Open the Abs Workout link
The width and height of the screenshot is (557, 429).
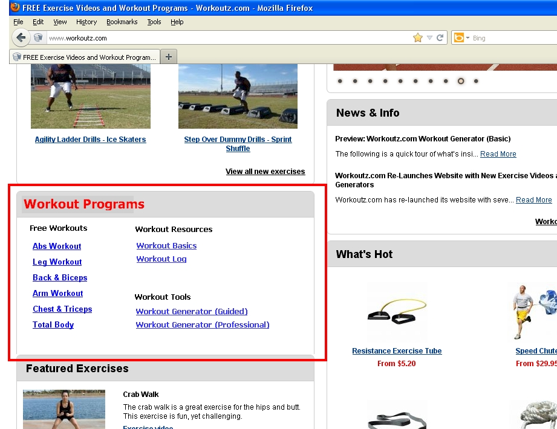click(x=57, y=247)
